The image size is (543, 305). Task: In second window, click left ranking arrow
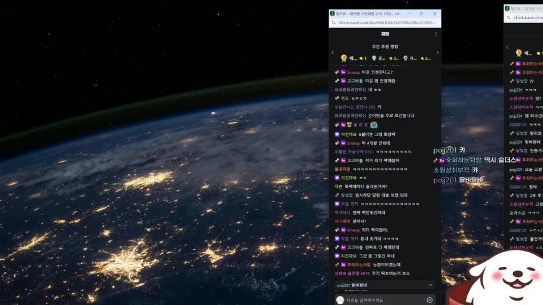pyautogui.click(x=507, y=48)
